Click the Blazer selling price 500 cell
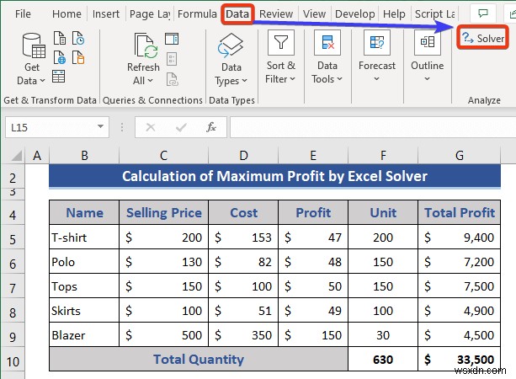This screenshot has width=516, height=379. (163, 335)
